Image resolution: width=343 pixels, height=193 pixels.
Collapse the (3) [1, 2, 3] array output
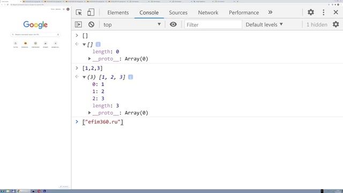84,77
